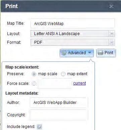This screenshot has height=130, width=121.
Task: Select the map scale radio button
Action: (34, 74)
